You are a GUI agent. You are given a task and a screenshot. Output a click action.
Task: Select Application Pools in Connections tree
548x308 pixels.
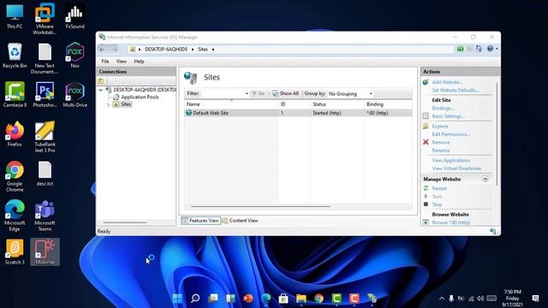140,97
